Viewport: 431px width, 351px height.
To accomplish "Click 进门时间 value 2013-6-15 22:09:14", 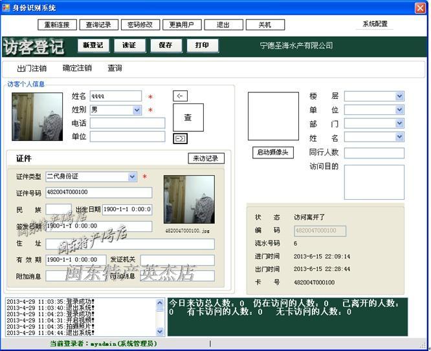I will tap(322, 257).
